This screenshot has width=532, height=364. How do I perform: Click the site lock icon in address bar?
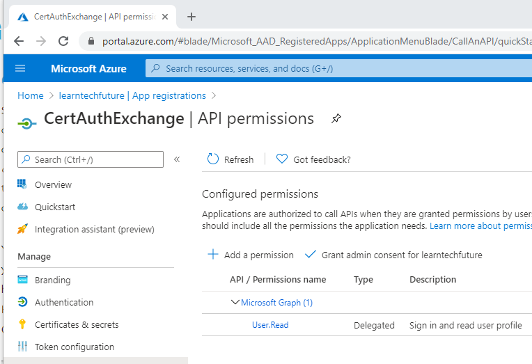(91, 41)
